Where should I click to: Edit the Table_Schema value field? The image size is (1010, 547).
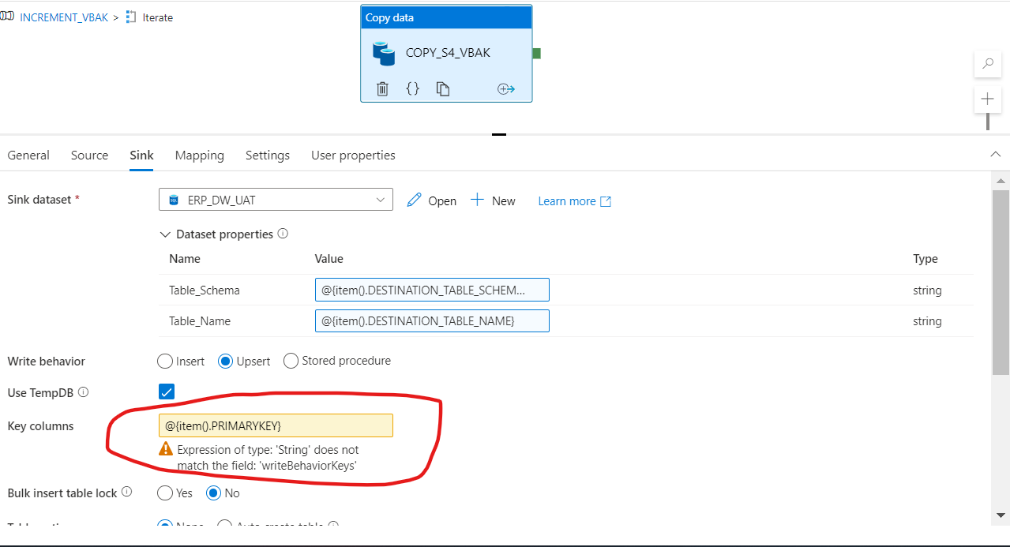click(432, 290)
